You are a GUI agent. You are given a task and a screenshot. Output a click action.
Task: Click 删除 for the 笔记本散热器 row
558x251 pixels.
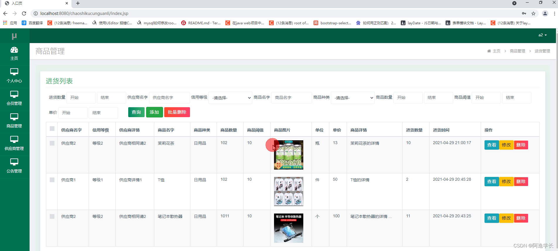(x=521, y=218)
